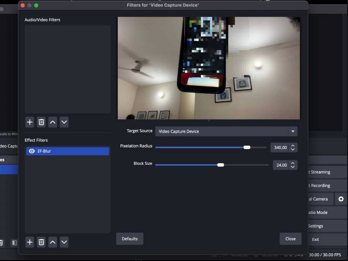
Task: Add a new audio/video filter
Action: tap(30, 122)
